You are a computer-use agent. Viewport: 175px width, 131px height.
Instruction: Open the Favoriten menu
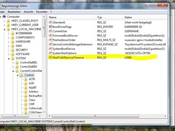42,12
